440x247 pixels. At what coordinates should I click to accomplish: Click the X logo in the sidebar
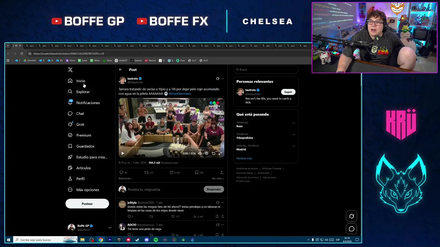pos(70,70)
